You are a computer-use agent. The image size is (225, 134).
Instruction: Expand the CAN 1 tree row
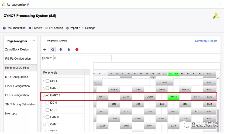pyautogui.click(x=44, y=125)
